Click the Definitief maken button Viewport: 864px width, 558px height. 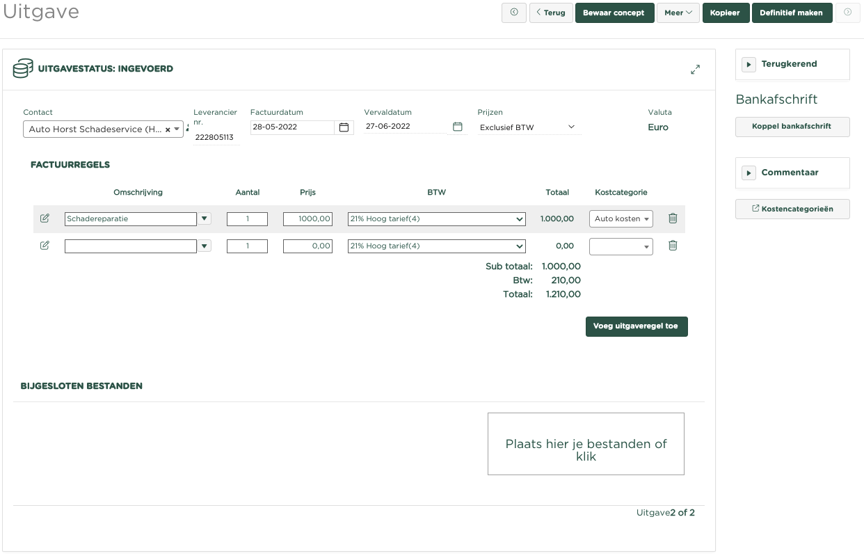click(x=792, y=13)
